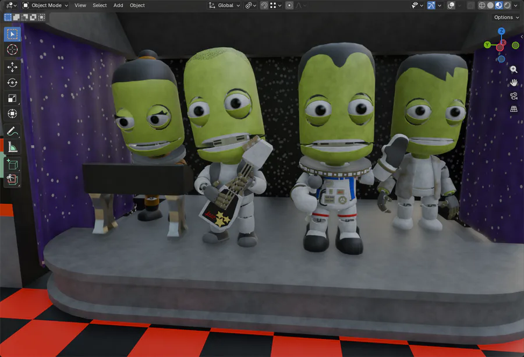Expand the viewport shading options arrow
Viewport: 524px width, 357px height.
(516, 5)
